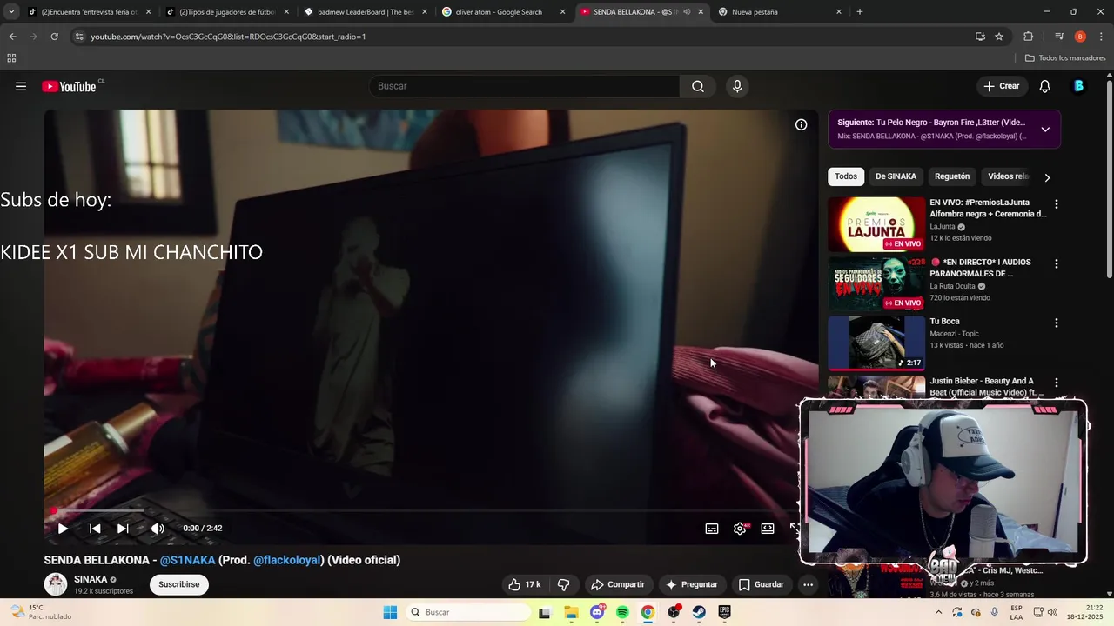Dislike the video
Screen dimensions: 1114x626
click(x=563, y=584)
